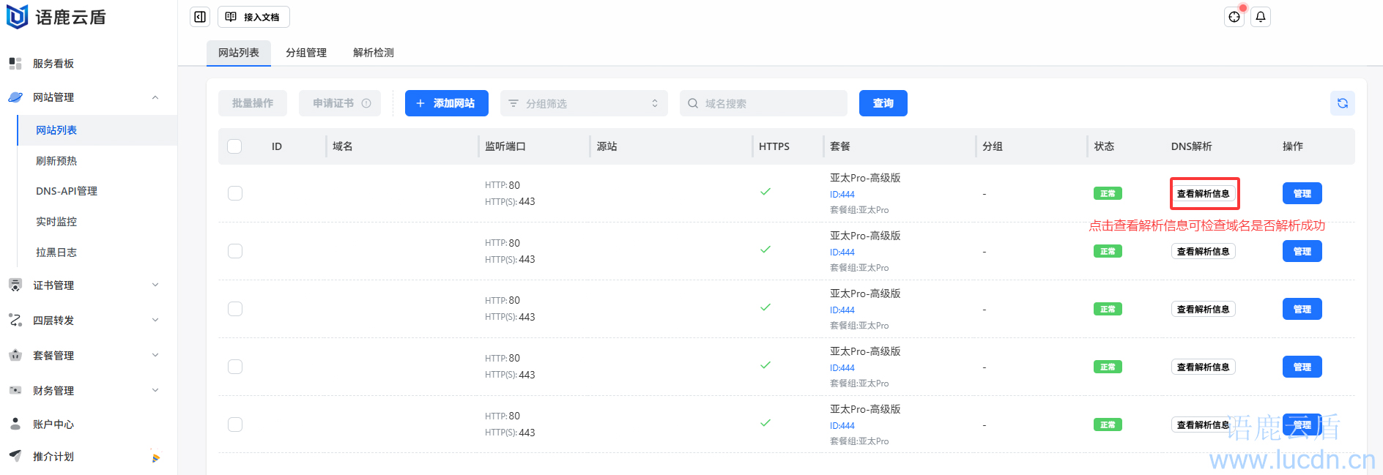Click the 添加网站 button

coord(446,103)
